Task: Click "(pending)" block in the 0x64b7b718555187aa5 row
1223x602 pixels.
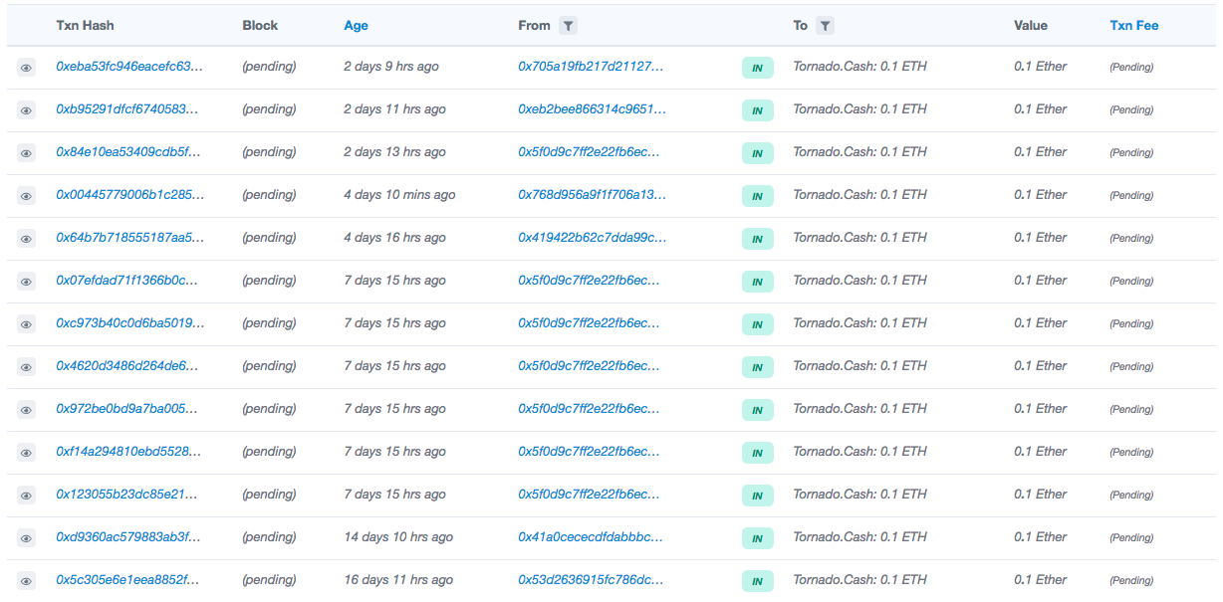Action: point(269,238)
